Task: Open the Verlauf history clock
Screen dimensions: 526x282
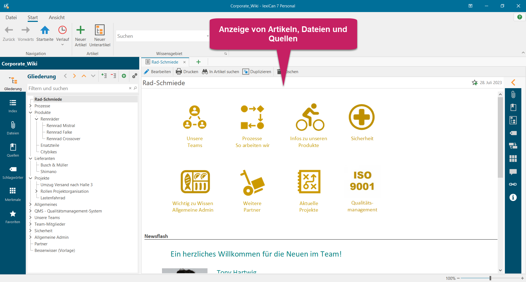Action: 62,30
